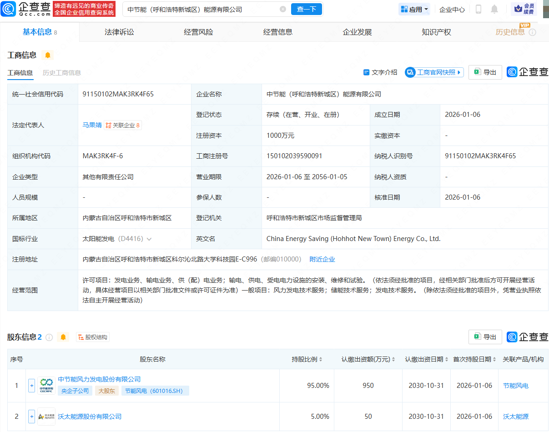Screen dimensions: 549x432
Task: Open the mobile phone icon in top bar
Action: pyautogui.click(x=478, y=9)
